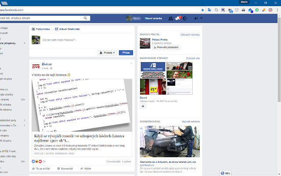Image resolution: width=281 pixels, height=176 pixels.
Task: Open 'Zobrazit všechny' friend requests
Action: pos(190,35)
